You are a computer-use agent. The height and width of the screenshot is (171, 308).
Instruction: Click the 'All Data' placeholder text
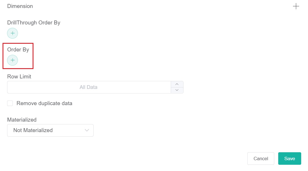click(88, 87)
